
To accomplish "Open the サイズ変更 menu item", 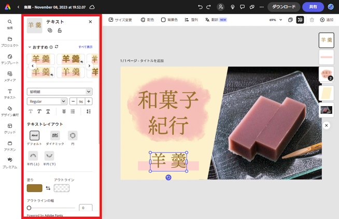I will point(120,20).
